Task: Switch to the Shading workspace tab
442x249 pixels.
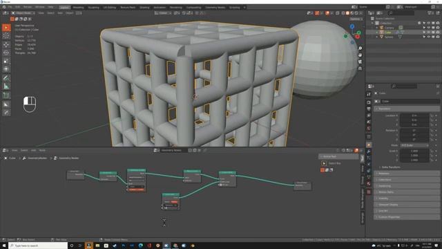Action: coord(144,8)
